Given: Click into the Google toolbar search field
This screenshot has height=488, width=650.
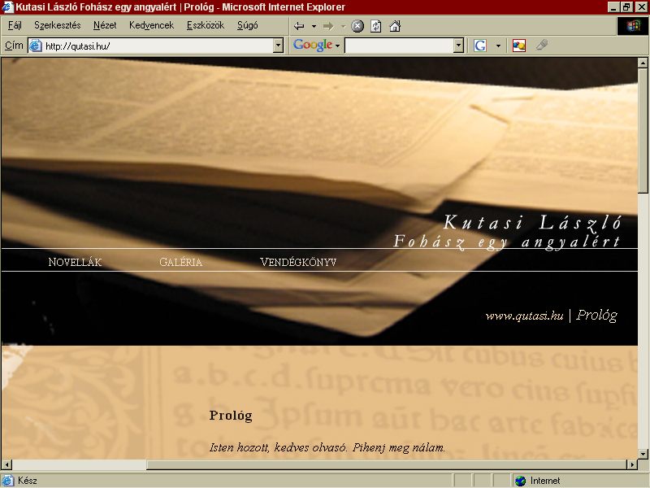Looking at the screenshot, I should tap(399, 46).
